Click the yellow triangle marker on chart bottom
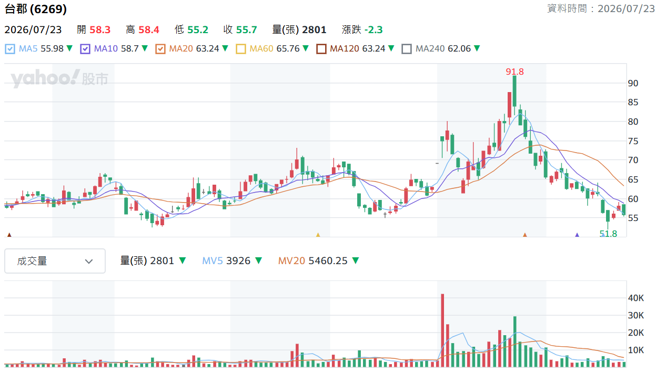 tap(318, 235)
